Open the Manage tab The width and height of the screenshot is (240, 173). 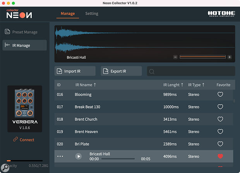pos(68,14)
